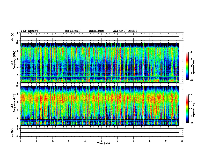Click ch.2 frequency tick label "6"
The width and height of the screenshot is (205, 158).
pos(18,102)
